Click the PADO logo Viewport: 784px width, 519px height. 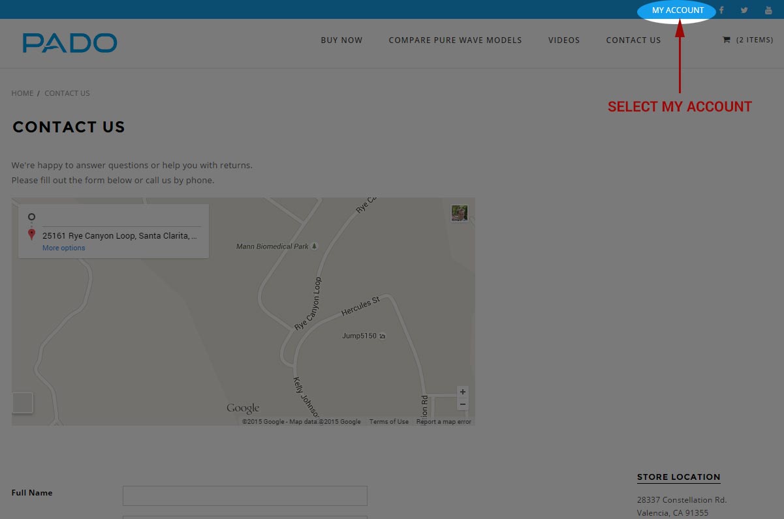coord(70,43)
